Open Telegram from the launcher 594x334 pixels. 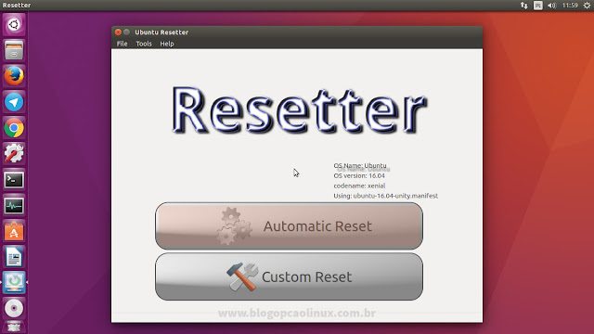[x=14, y=102]
